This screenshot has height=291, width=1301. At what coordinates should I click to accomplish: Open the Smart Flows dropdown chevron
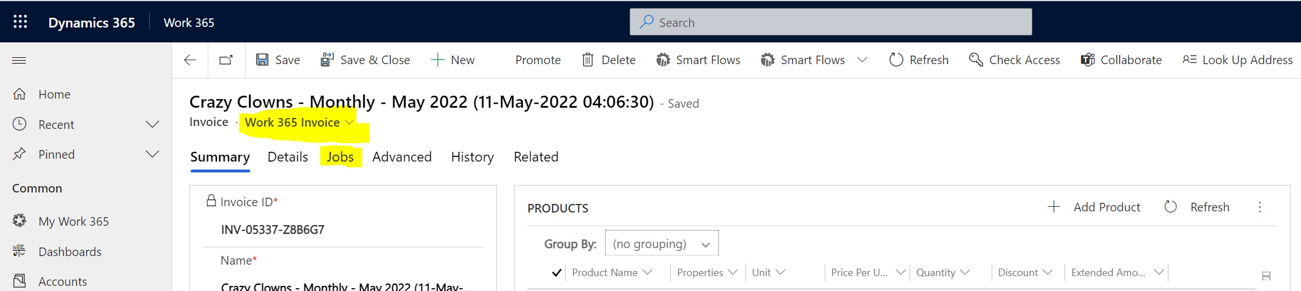[862, 60]
